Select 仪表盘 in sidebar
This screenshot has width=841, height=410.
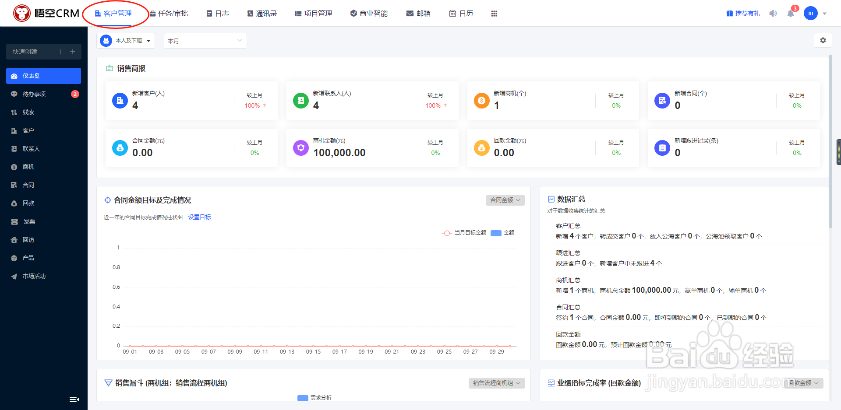pyautogui.click(x=43, y=76)
